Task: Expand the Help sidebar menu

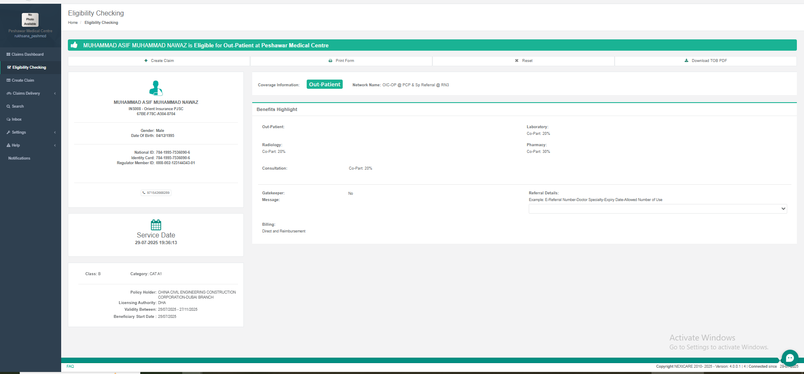Action: pos(16,145)
